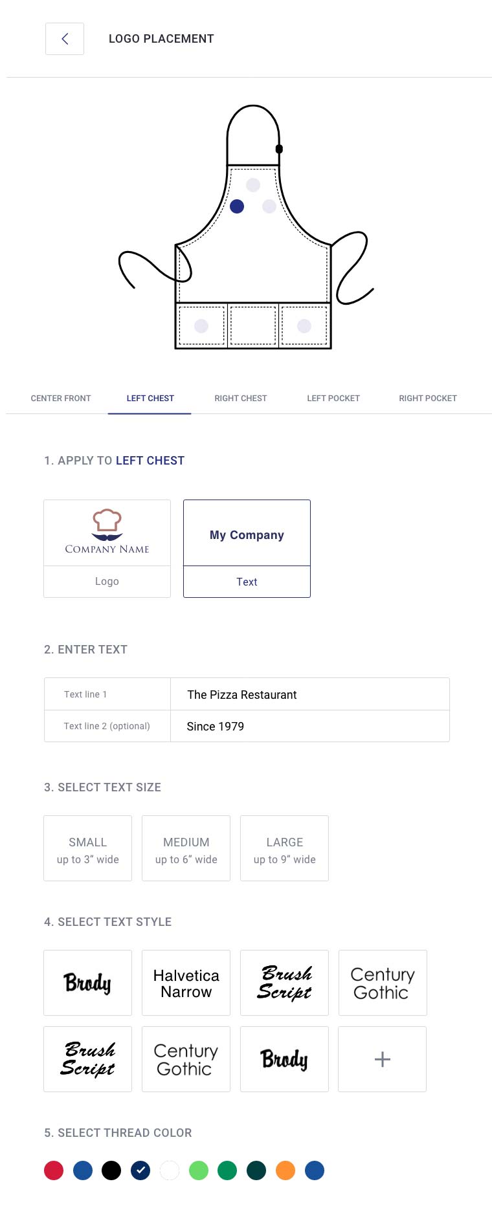Choose Halvetica Narrow text style

click(x=186, y=983)
